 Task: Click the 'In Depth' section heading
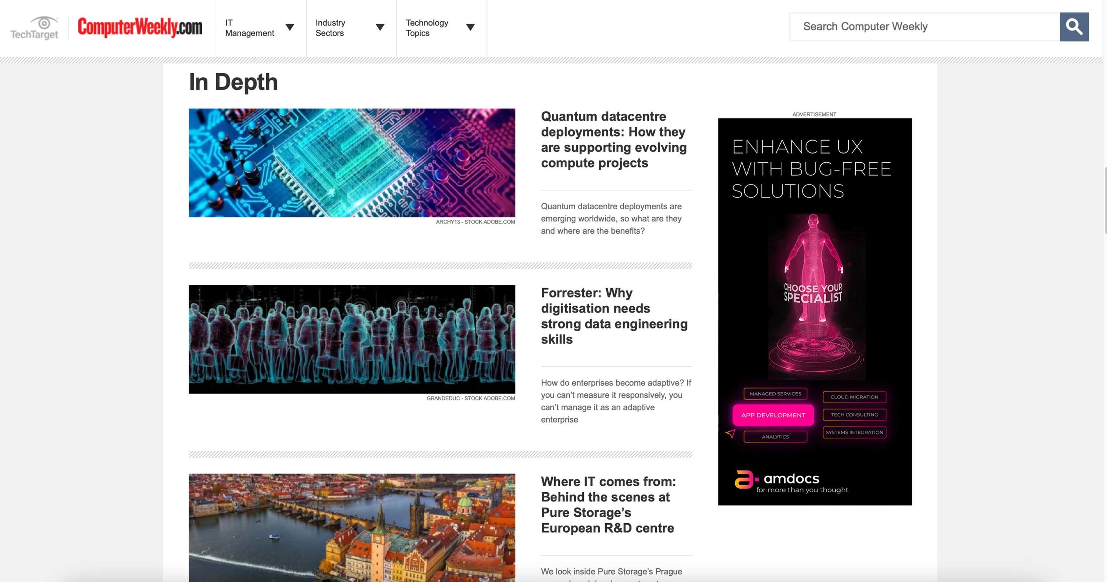point(233,82)
